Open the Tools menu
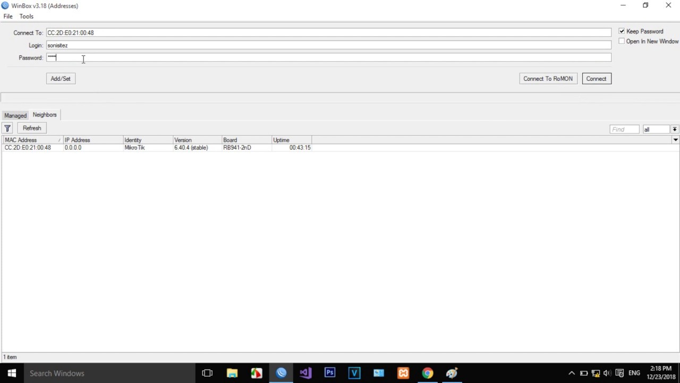Image resolution: width=680 pixels, height=383 pixels. tap(27, 16)
